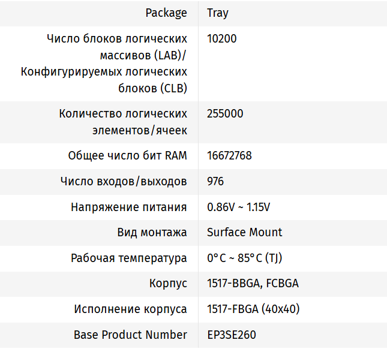Select the I/O count value 976
Image resolution: width=387 pixels, height=349 pixels.
215,181
